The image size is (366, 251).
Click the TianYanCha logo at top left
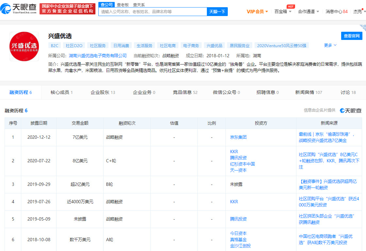tap(18, 9)
